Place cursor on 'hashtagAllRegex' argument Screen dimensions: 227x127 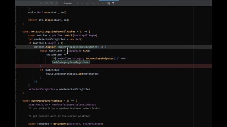pyautogui.click(x=85, y=35)
